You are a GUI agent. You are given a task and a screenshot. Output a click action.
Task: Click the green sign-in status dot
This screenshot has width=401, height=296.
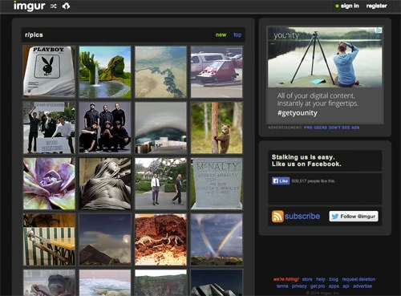(x=337, y=6)
